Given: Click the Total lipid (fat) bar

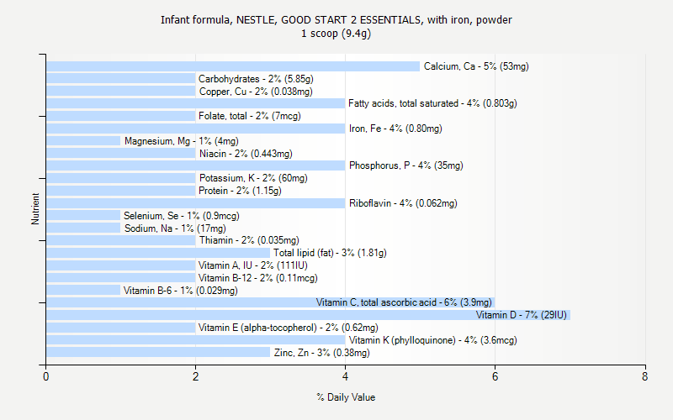Looking at the screenshot, I should click(x=158, y=253).
